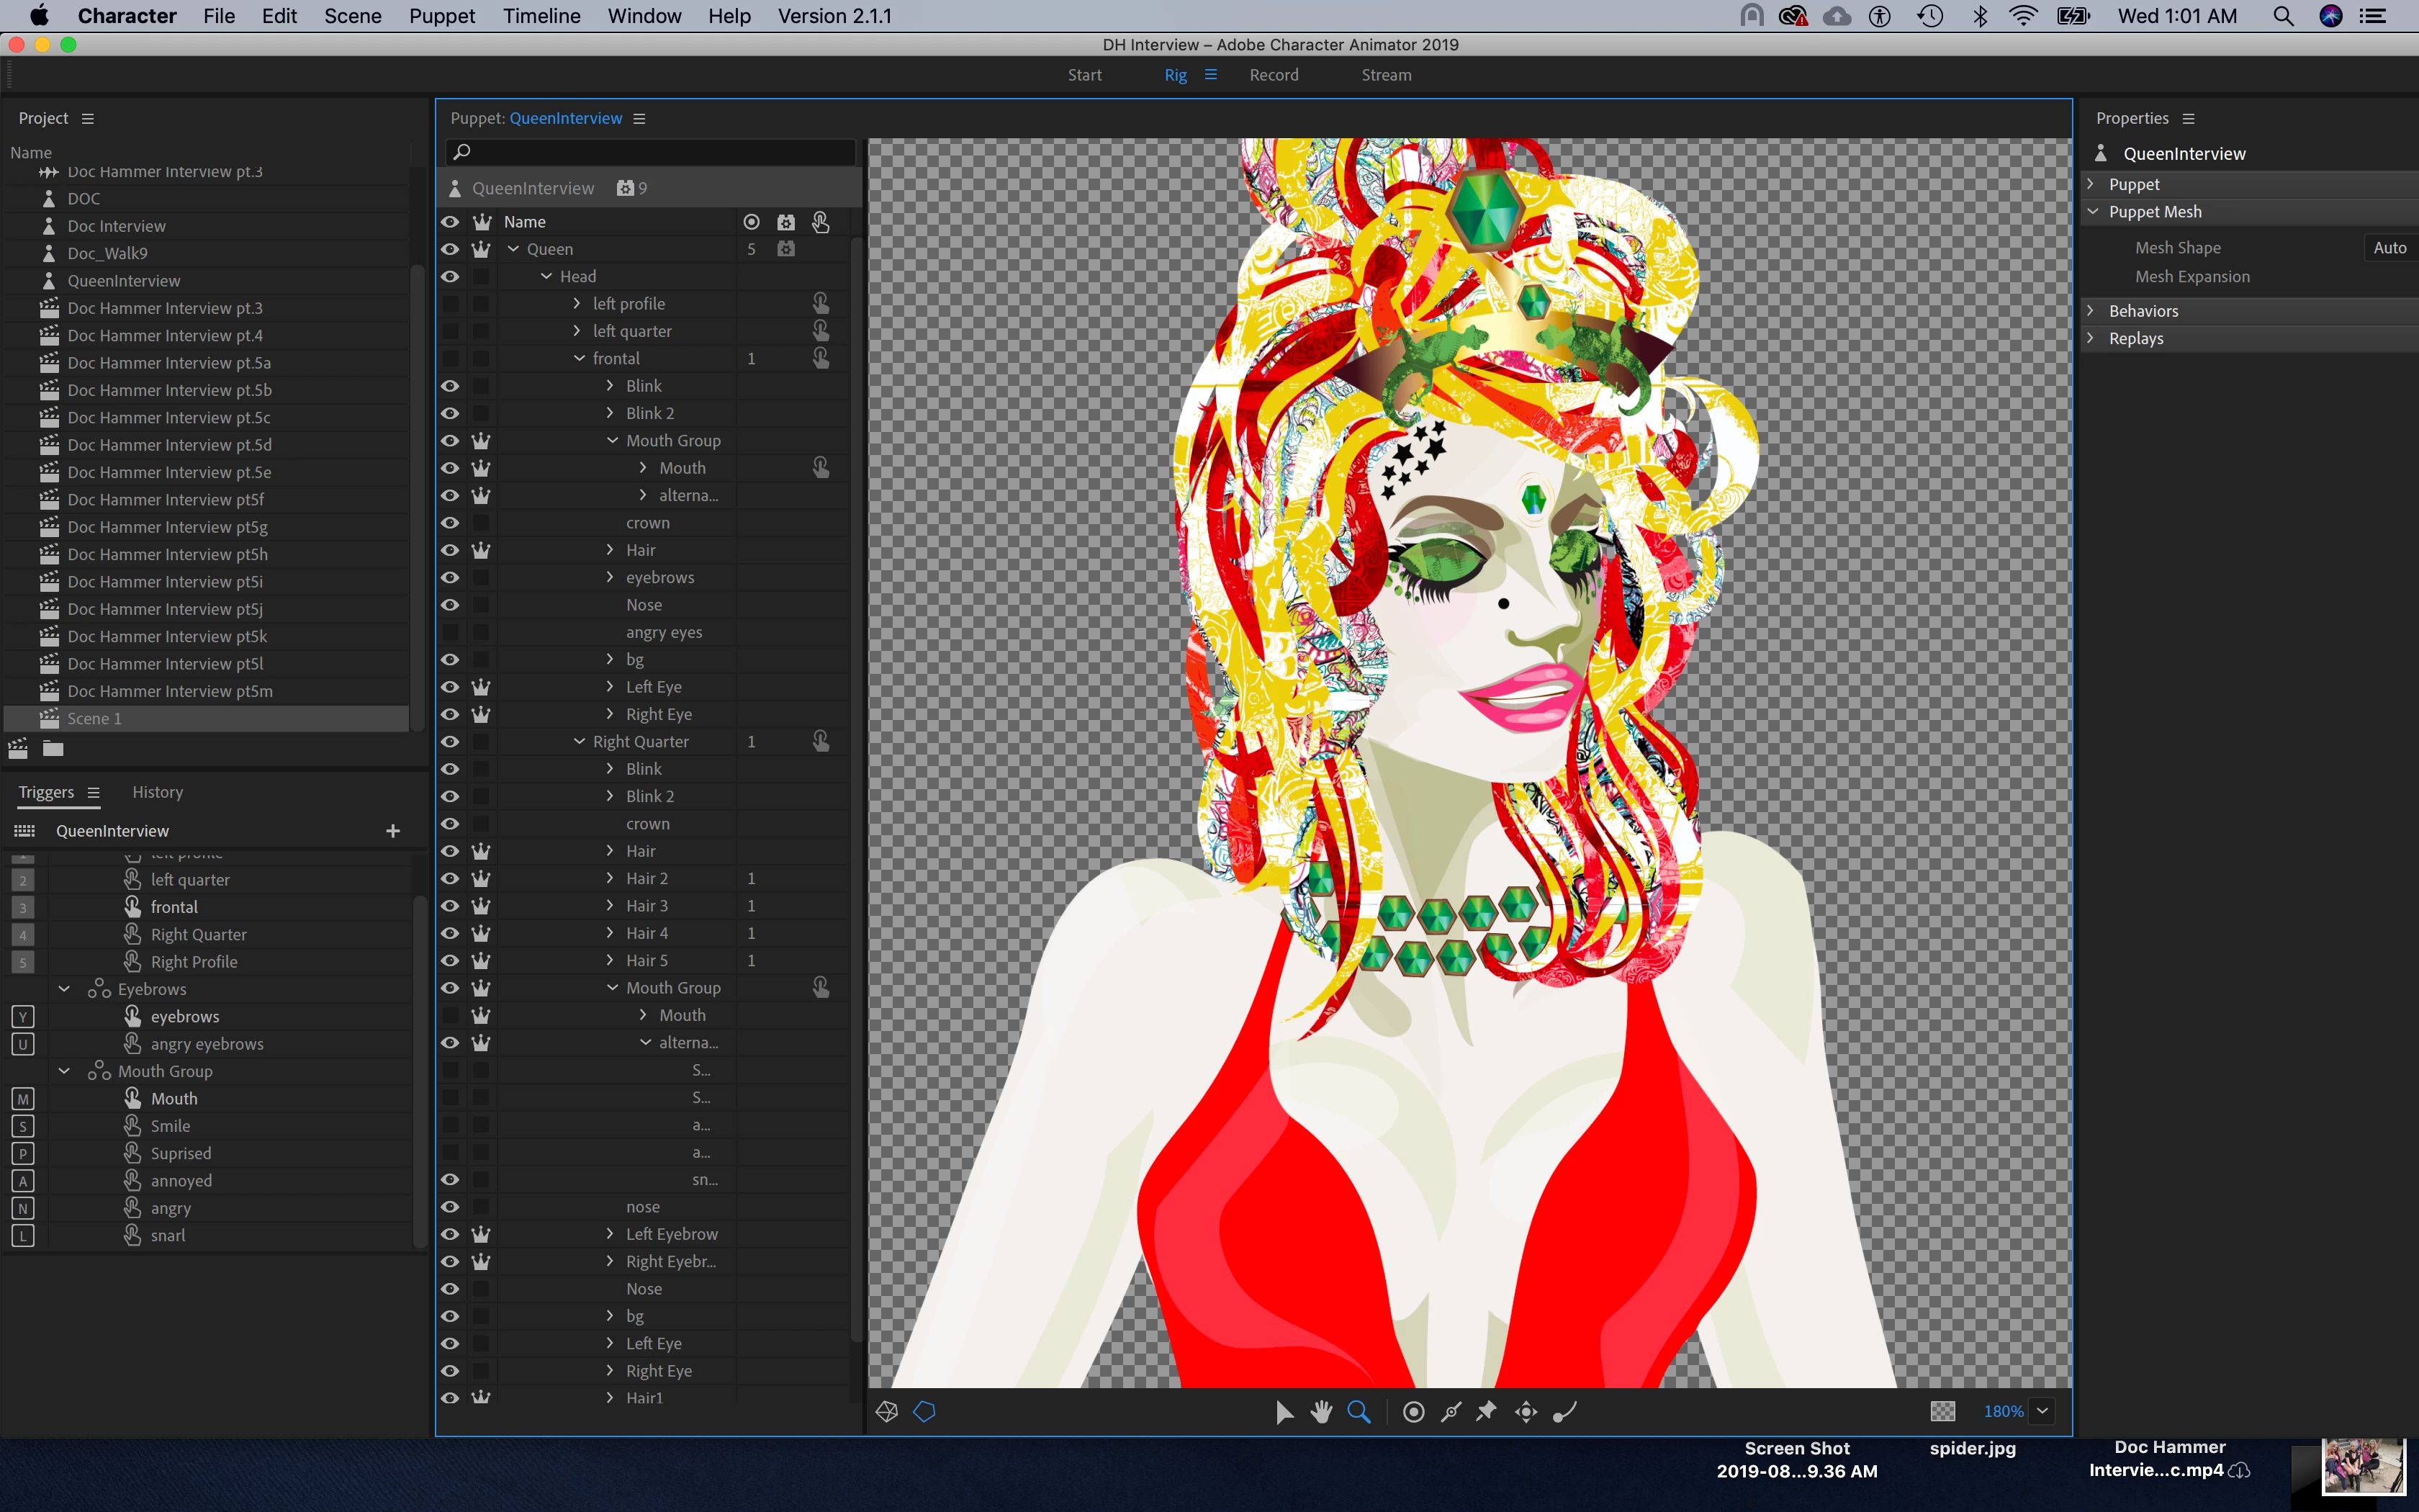This screenshot has height=1512, width=2419.
Task: Switch to the History tab
Action: point(158,792)
